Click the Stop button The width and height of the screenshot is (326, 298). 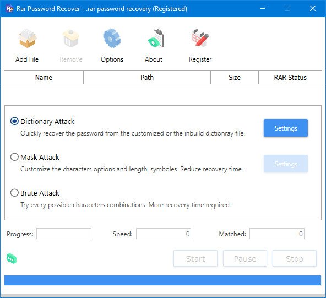(295, 258)
